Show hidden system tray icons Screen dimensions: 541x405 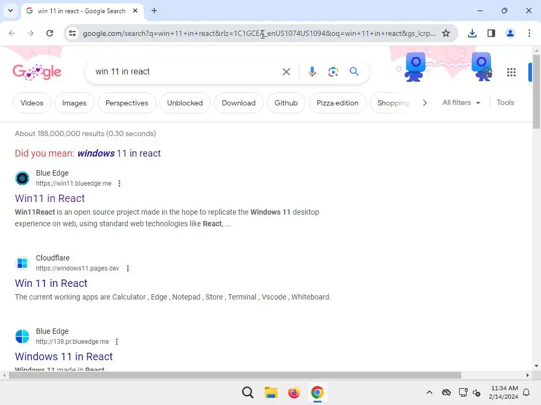click(x=429, y=392)
